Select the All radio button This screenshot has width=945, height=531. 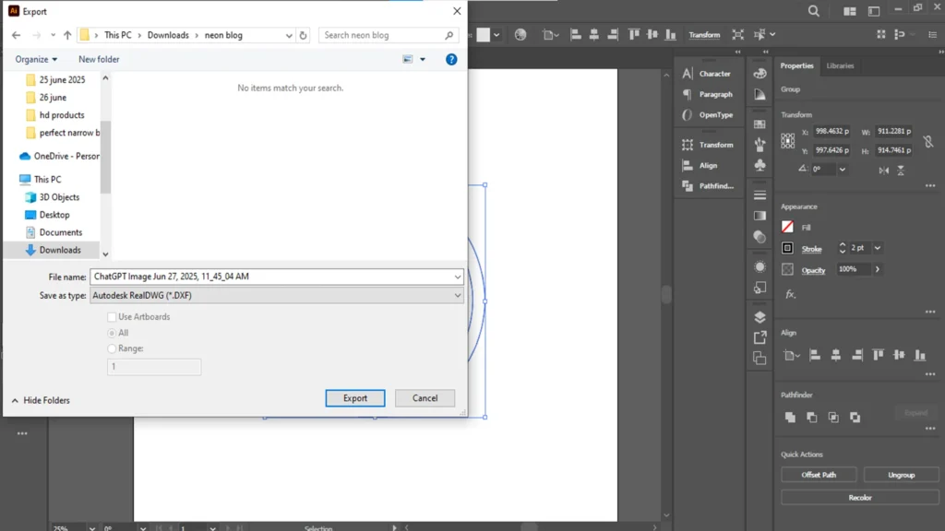pyautogui.click(x=112, y=333)
